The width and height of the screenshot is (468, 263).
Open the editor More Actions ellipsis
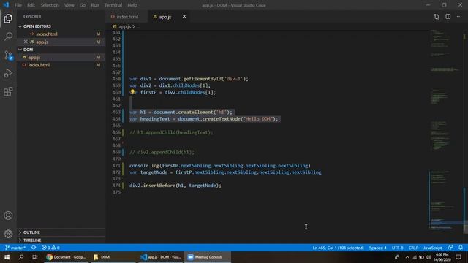pyautogui.click(x=459, y=17)
